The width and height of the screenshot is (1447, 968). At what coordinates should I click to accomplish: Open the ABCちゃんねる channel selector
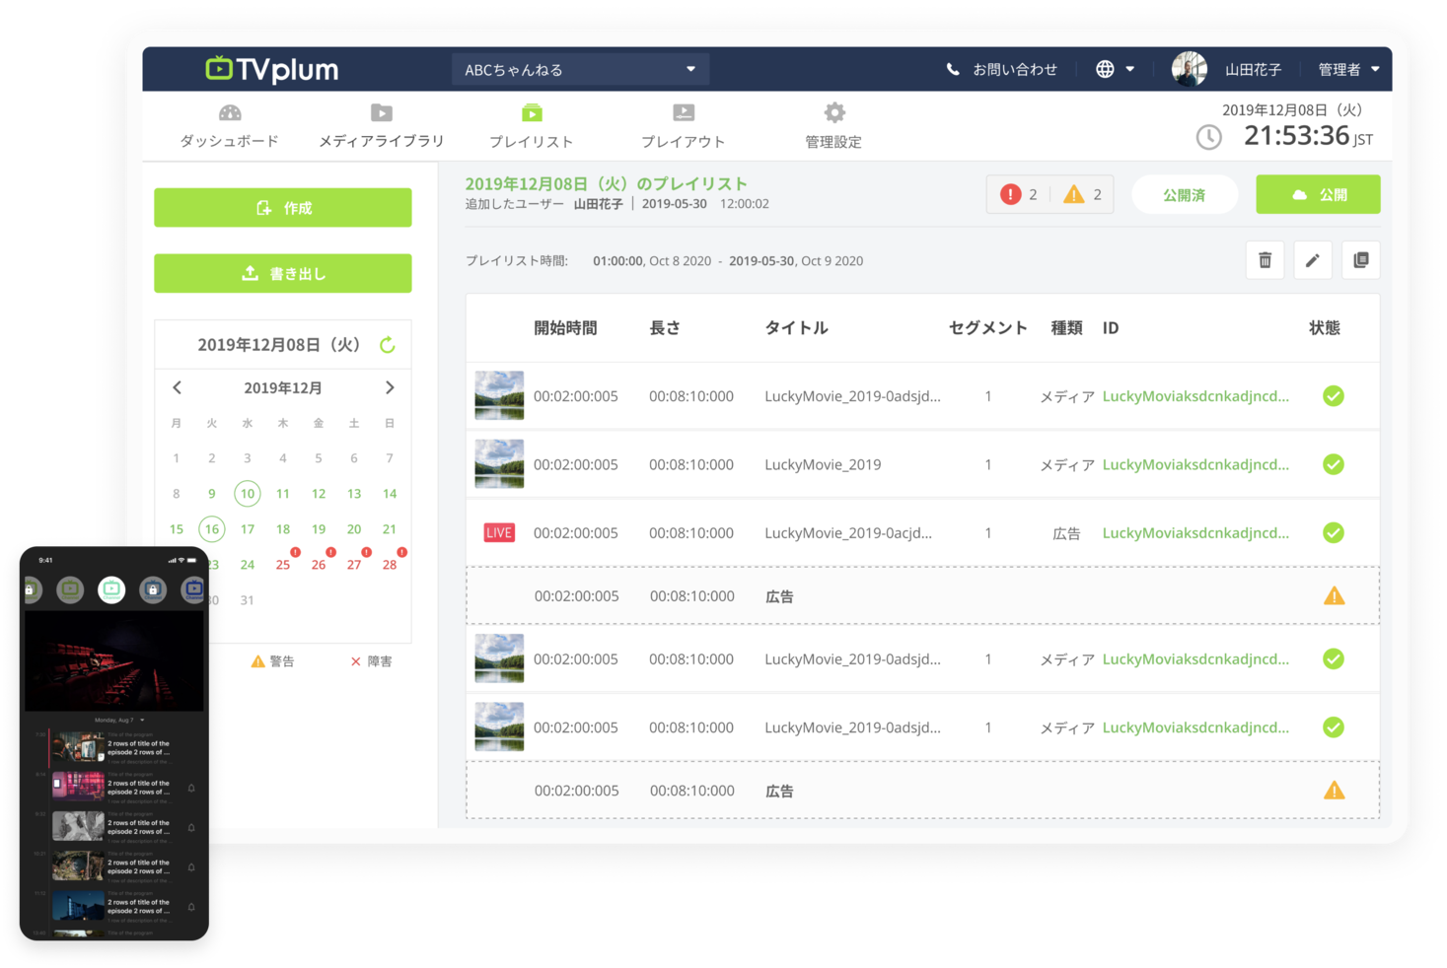(x=579, y=68)
